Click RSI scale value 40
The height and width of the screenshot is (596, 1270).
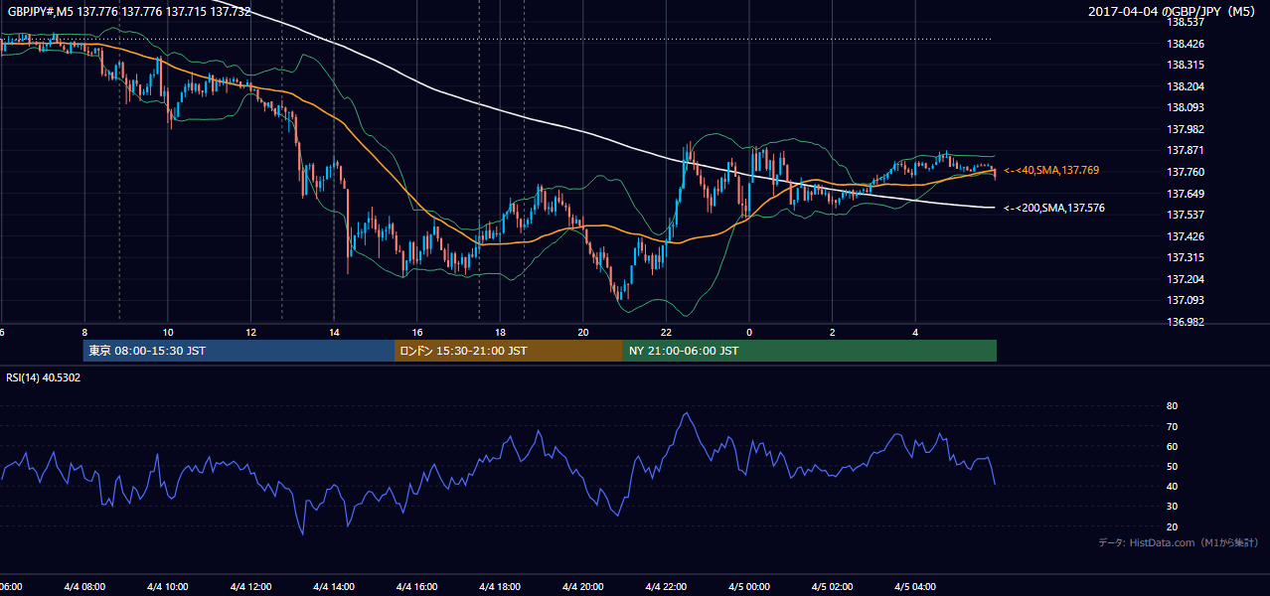(x=1173, y=486)
